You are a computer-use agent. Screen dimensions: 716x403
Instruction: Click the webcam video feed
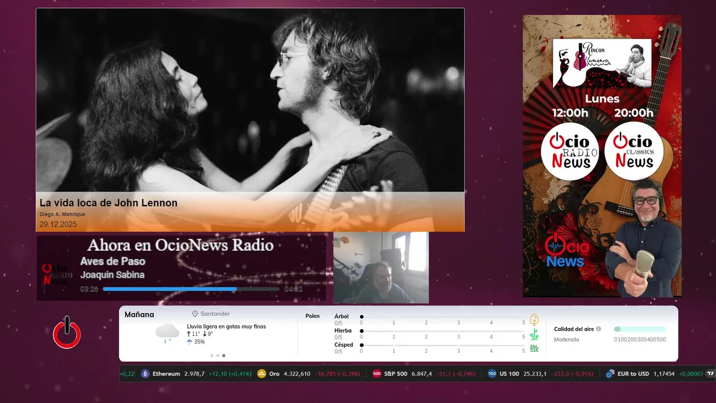[x=381, y=268]
